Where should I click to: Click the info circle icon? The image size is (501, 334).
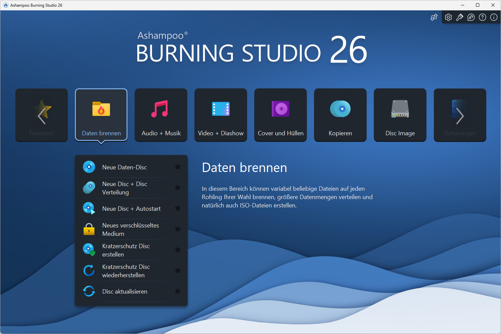[494, 17]
